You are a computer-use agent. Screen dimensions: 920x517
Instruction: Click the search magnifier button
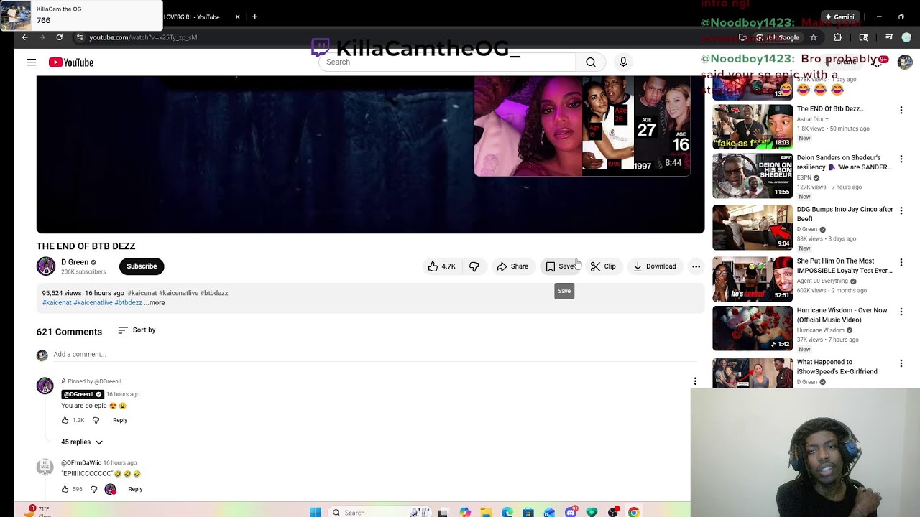590,62
